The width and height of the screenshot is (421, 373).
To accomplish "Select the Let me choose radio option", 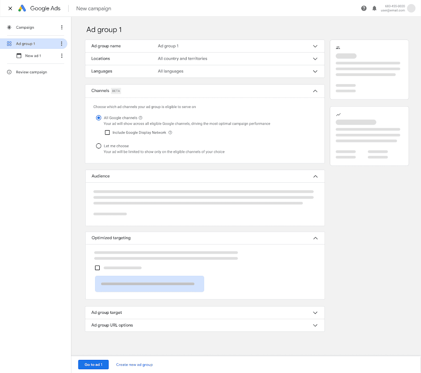I will coord(98,146).
